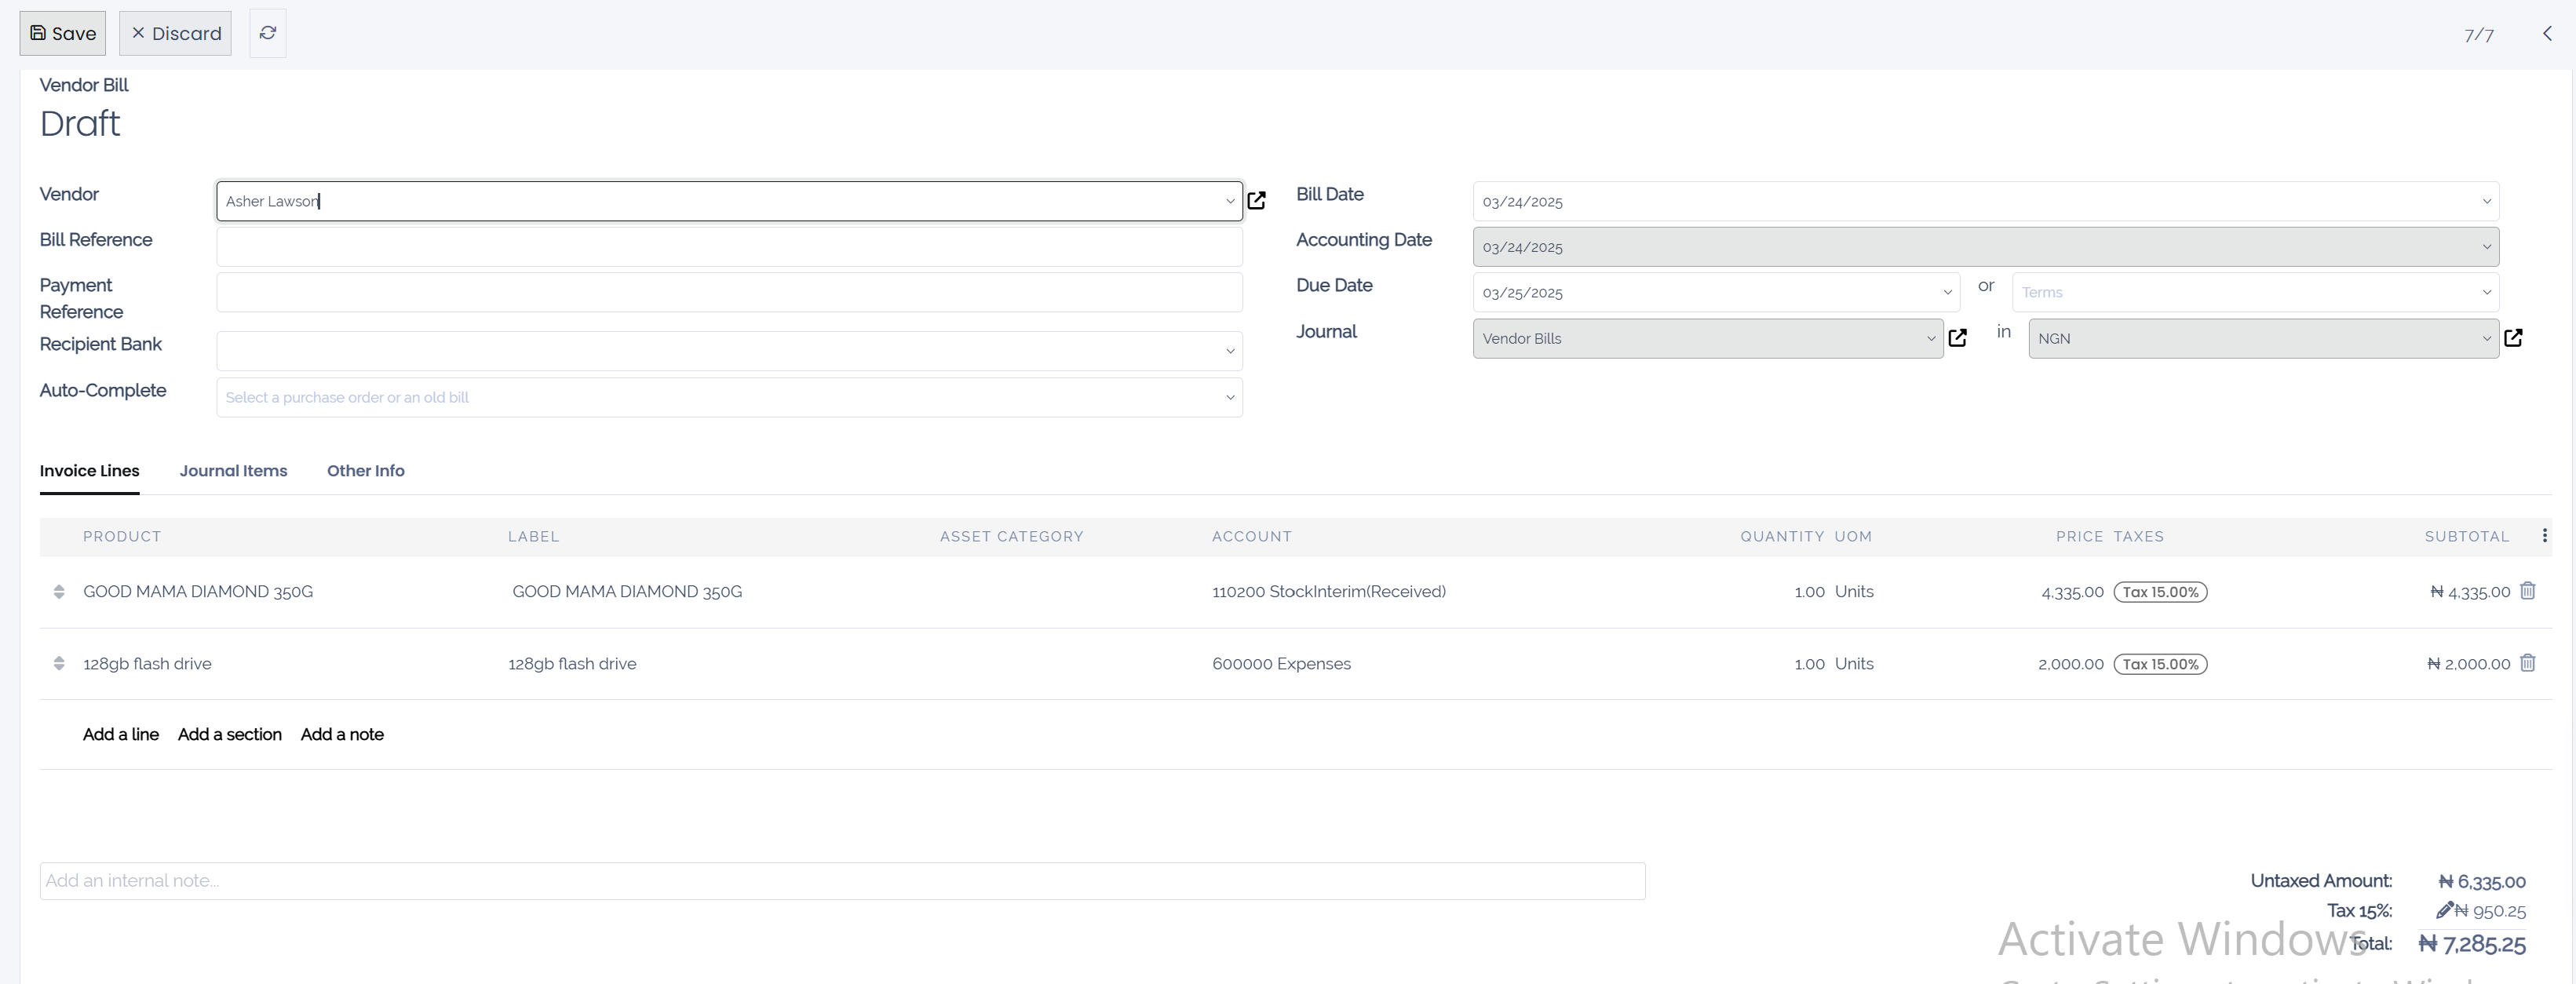Click drag handle of GOOD MAMA DIAMOND row
The height and width of the screenshot is (984, 2576).
click(x=59, y=592)
